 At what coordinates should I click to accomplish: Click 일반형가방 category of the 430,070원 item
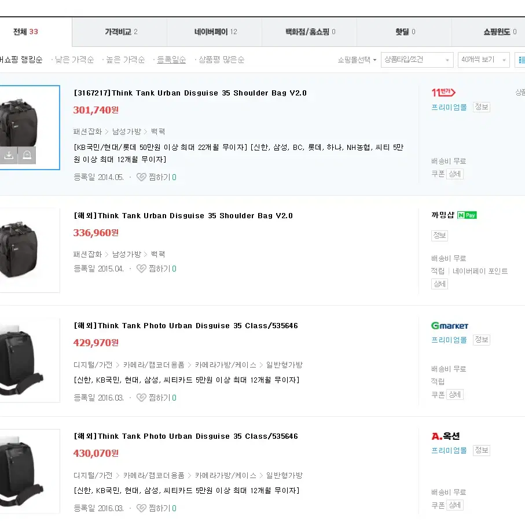pyautogui.click(x=284, y=475)
